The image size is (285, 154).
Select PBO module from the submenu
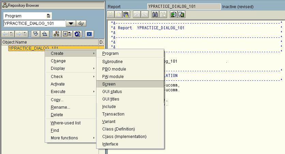tap(114, 69)
